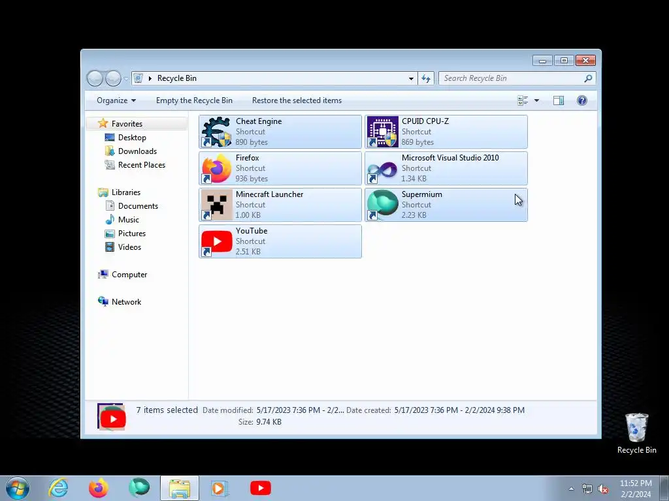669x501 pixels.
Task: Open the Music library
Action: pos(128,220)
